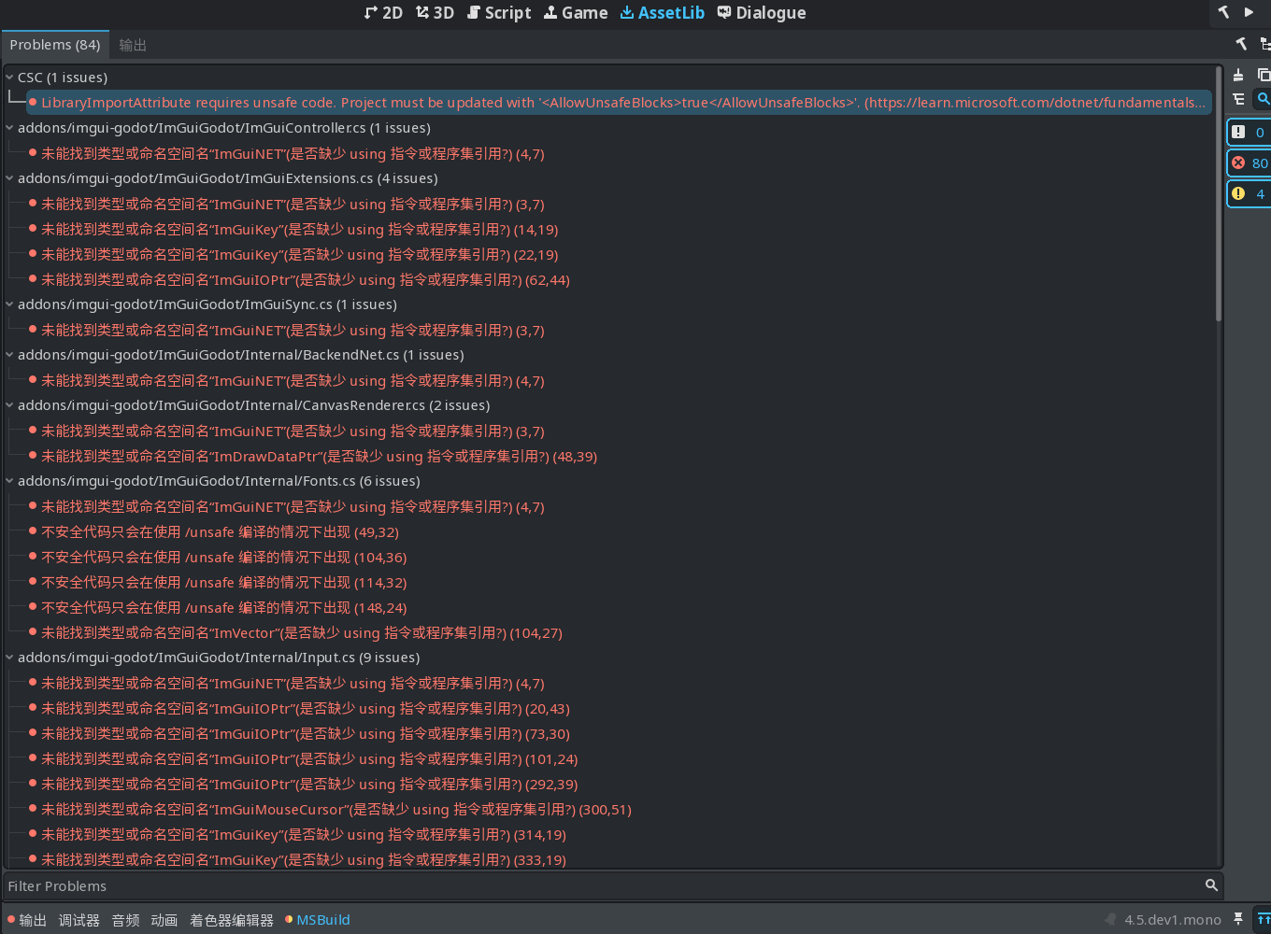The image size is (1271, 934).
Task: Open the 着色器编辑器 bottom panel
Action: click(232, 920)
